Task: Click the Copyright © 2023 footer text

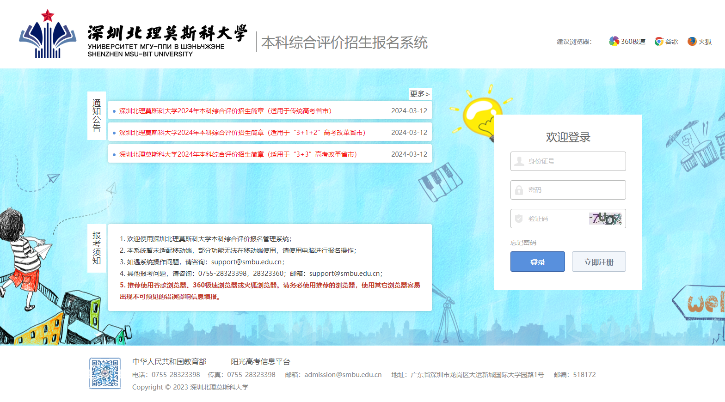Action: pos(190,387)
